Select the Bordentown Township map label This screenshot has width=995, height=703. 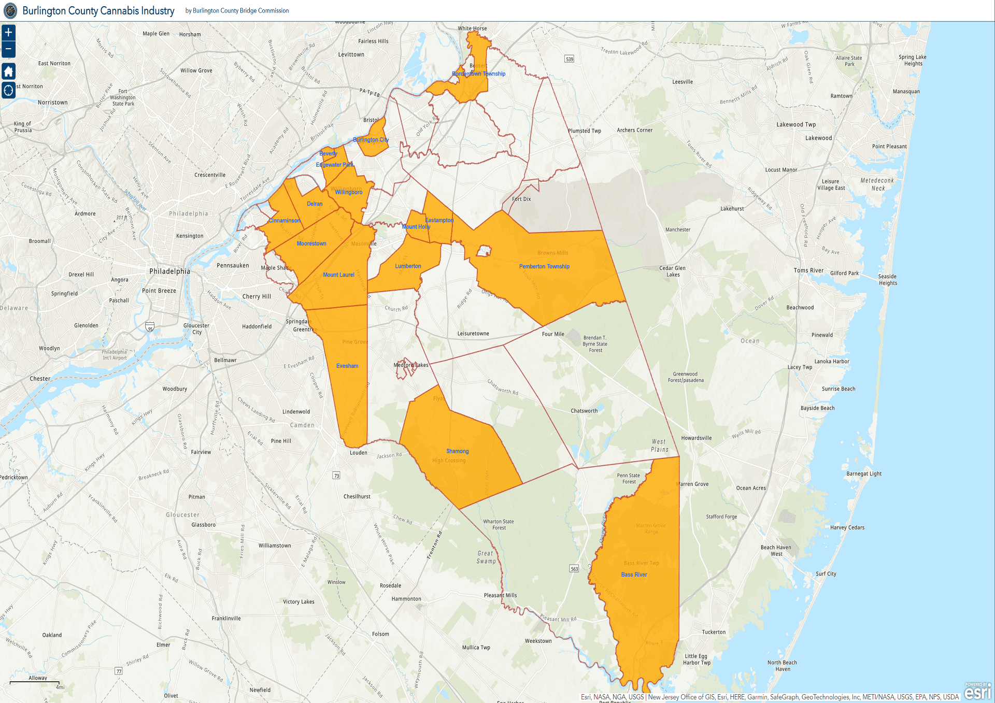[478, 74]
